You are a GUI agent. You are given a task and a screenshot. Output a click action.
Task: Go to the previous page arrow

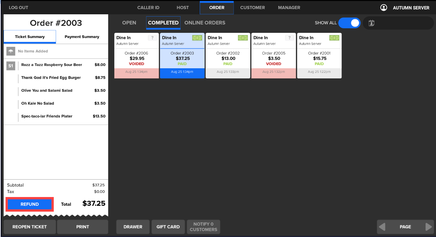(x=382, y=227)
